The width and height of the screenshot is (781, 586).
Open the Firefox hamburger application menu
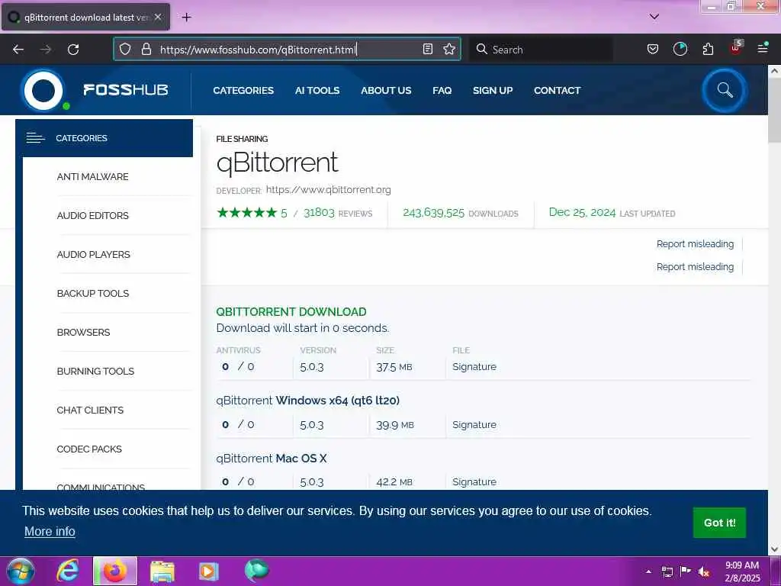tap(763, 48)
